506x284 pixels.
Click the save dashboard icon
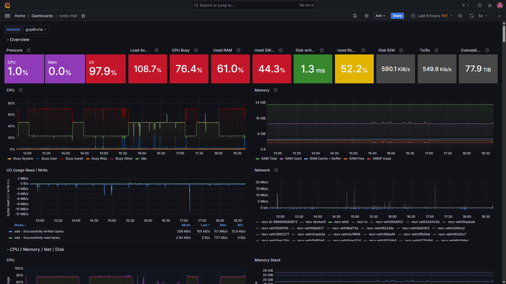pos(355,16)
